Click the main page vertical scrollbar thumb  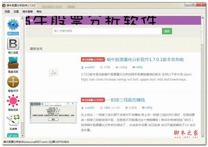point(202,31)
